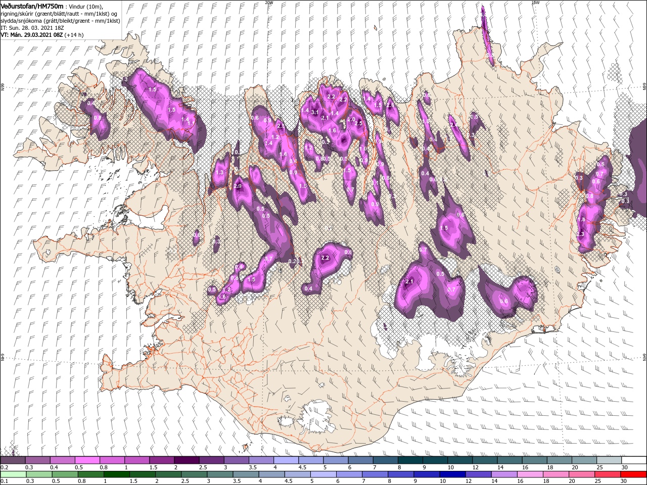Pick the bright red swatch in the rain scale

634,474
